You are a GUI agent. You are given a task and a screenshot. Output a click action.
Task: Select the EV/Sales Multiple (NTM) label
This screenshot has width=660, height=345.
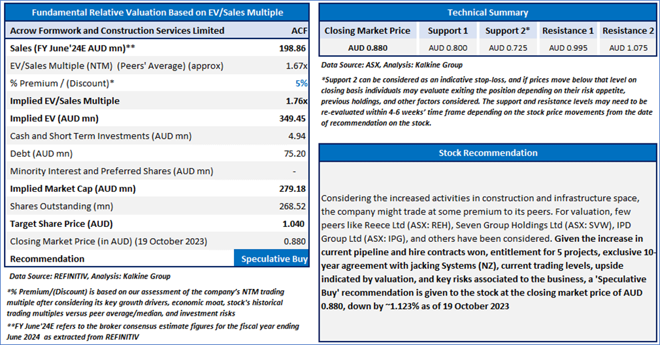116,66
